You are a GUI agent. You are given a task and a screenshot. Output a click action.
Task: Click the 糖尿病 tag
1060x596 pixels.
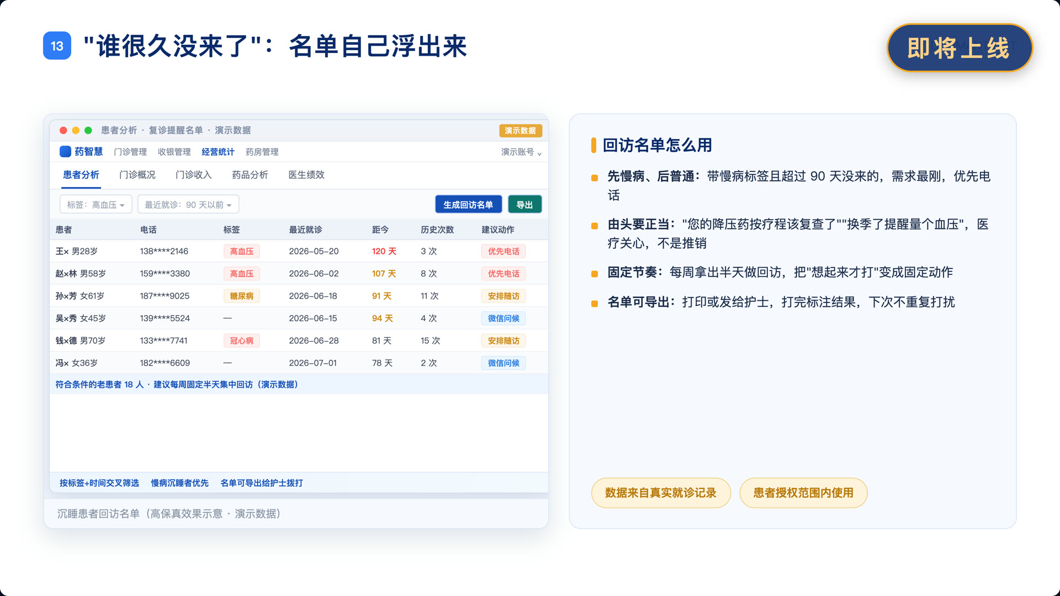(242, 296)
